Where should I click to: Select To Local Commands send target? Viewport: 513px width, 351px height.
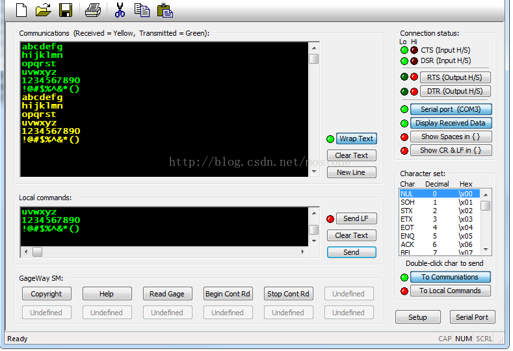point(450,291)
